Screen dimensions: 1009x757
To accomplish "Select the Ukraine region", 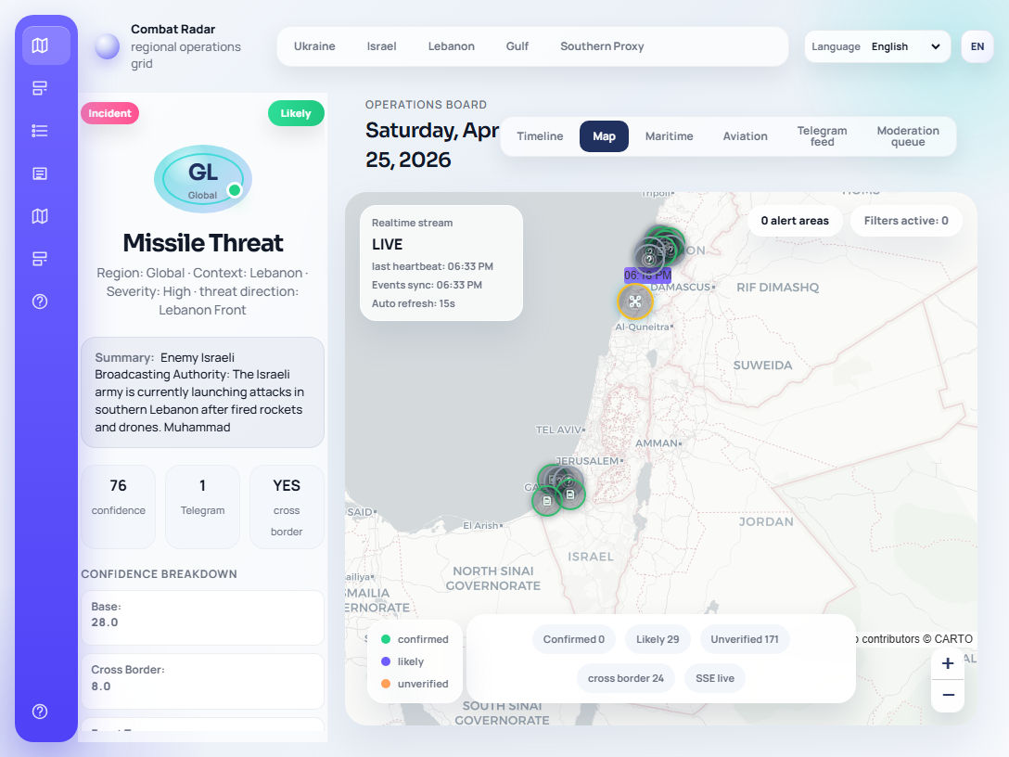I will coord(314,46).
